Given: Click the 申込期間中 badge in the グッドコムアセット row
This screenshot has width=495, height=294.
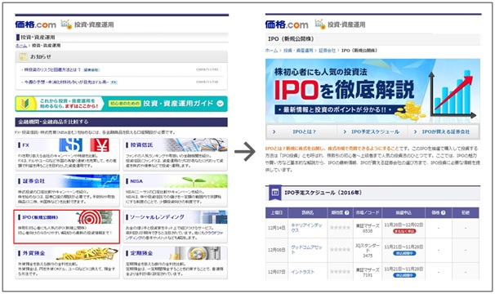Looking at the screenshot, I should tap(404, 253).
